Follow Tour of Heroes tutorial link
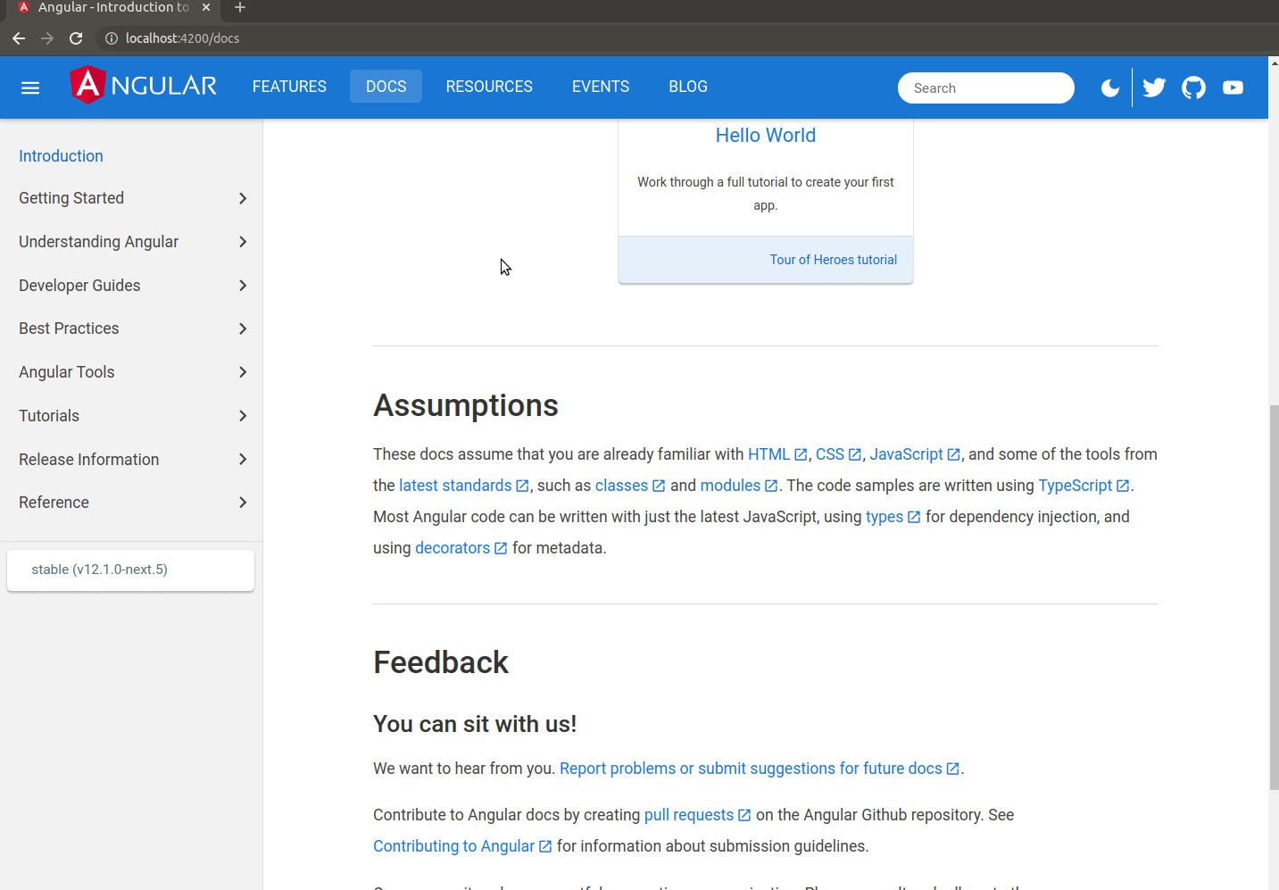1279x890 pixels. [834, 260]
